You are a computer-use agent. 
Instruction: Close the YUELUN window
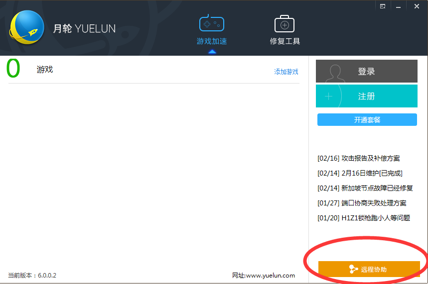(x=417, y=6)
